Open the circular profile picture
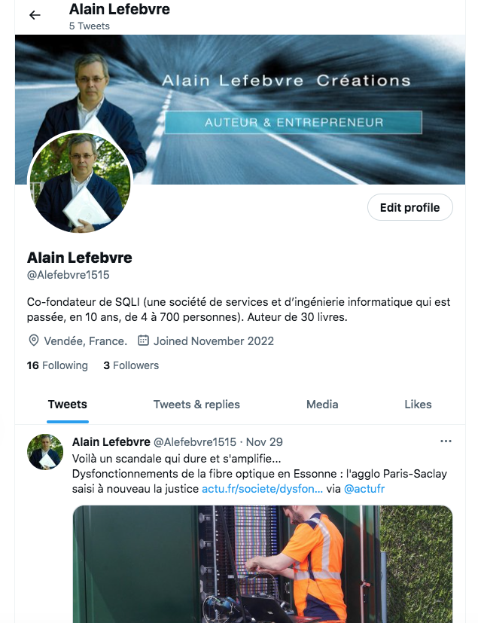Image resolution: width=478 pixels, height=623 pixels. tap(81, 182)
